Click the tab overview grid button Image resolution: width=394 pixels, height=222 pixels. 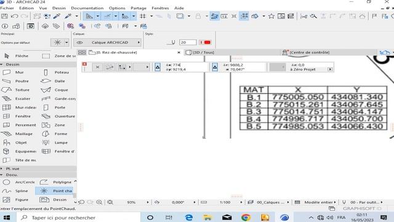[82, 52]
